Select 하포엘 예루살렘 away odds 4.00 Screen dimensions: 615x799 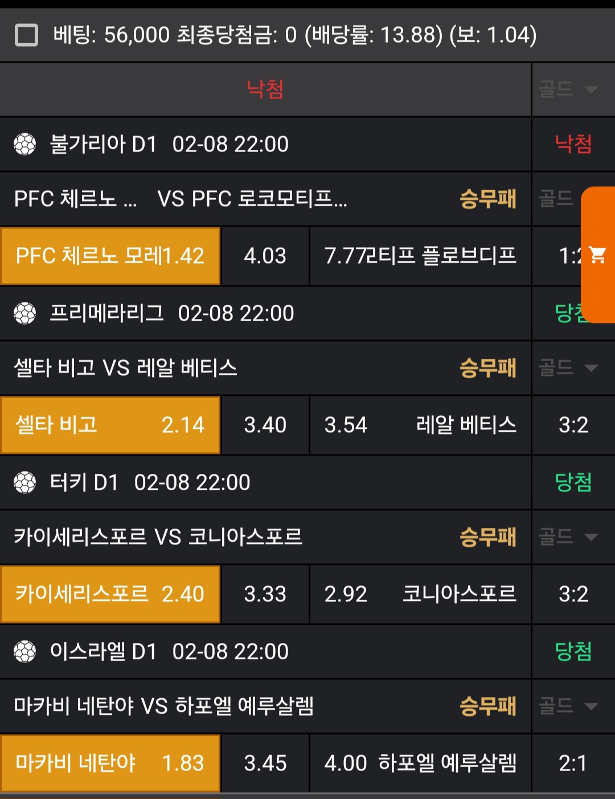pyautogui.click(x=420, y=763)
